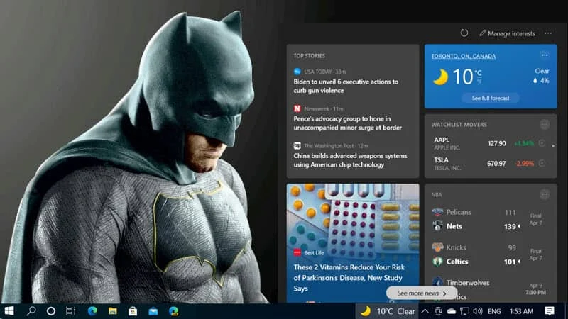Open OneDrive cloud tray icon

pyautogui.click(x=452, y=311)
